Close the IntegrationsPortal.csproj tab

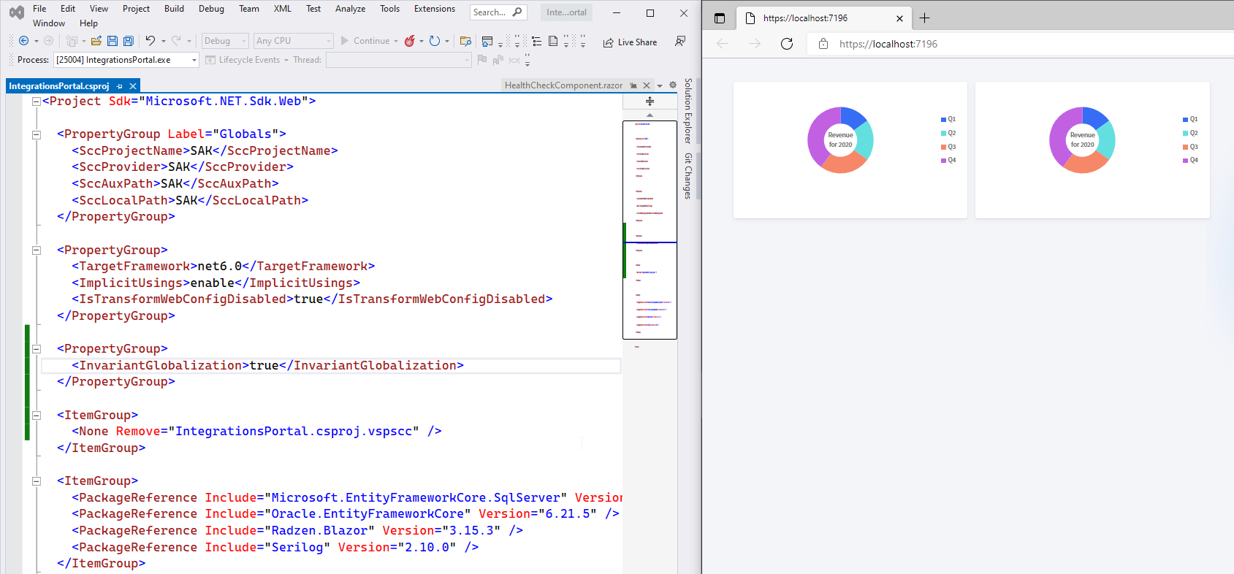pyautogui.click(x=133, y=86)
